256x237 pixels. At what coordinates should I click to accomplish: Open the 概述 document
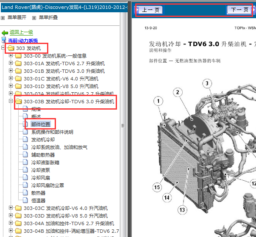click(x=36, y=117)
